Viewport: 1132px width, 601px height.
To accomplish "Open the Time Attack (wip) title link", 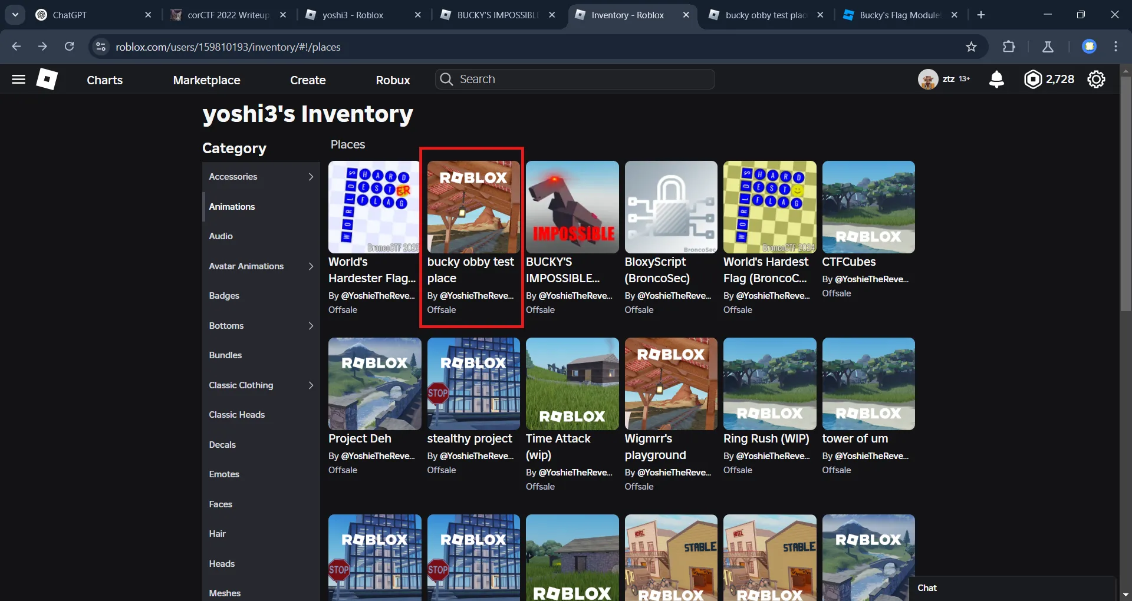I will tap(558, 447).
